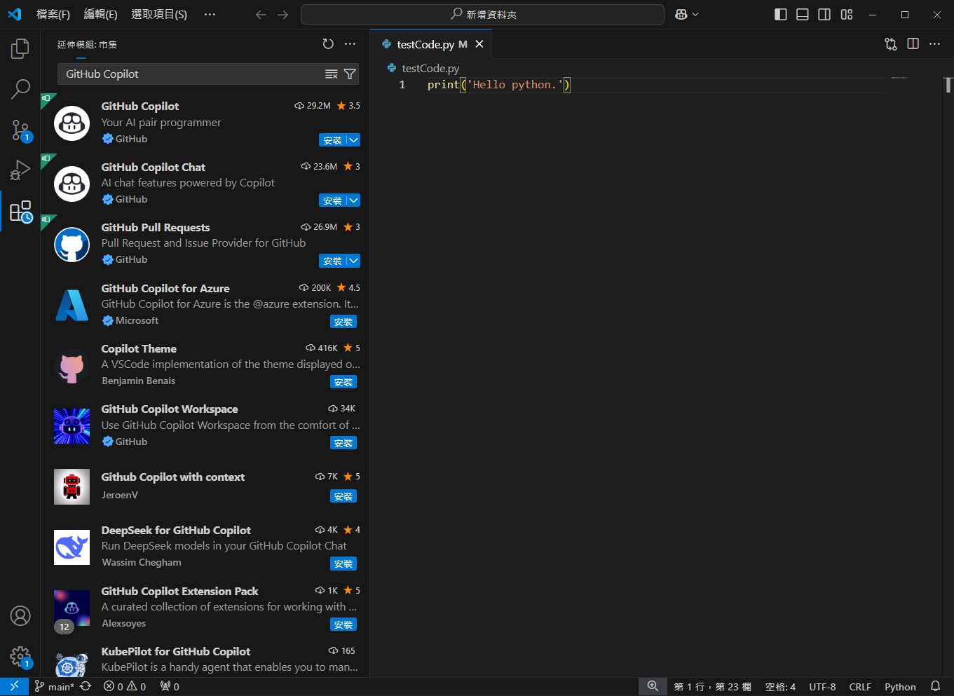Open the Accounts menu icon

[x=20, y=616]
